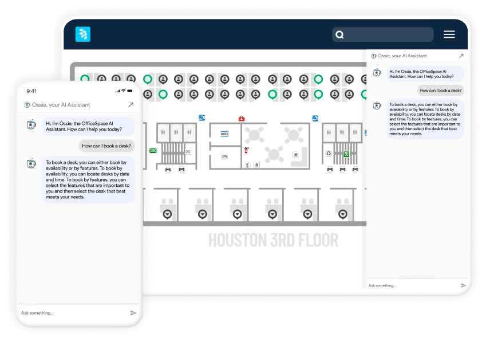
Task: Select the green assembly point icon by the left stairwell
Action: (x=153, y=151)
